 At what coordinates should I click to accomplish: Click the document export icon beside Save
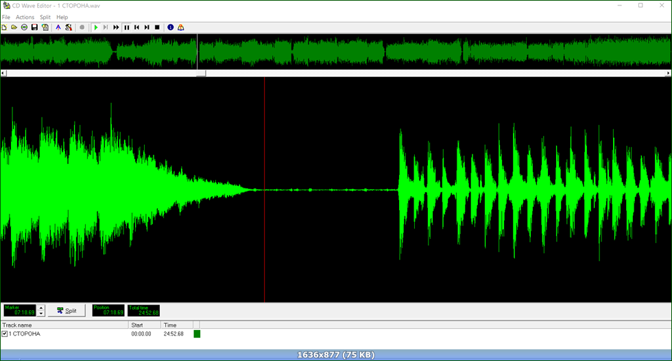coord(45,27)
